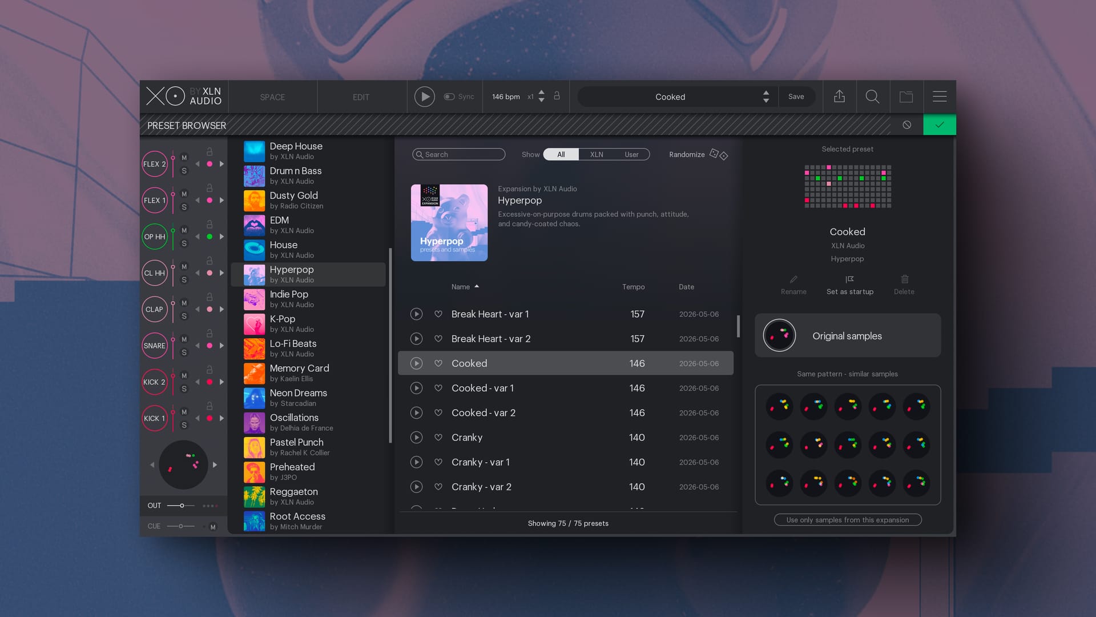Mute the OP HH channel
The image size is (1096, 617).
tap(184, 230)
